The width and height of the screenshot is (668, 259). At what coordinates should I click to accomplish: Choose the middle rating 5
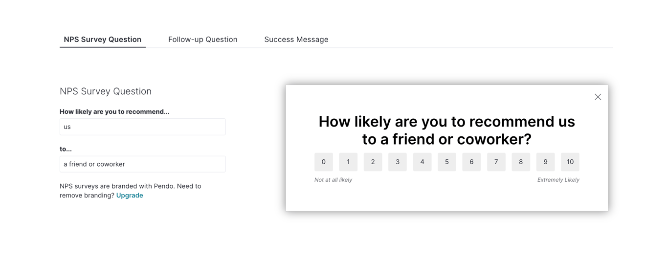pos(447,162)
